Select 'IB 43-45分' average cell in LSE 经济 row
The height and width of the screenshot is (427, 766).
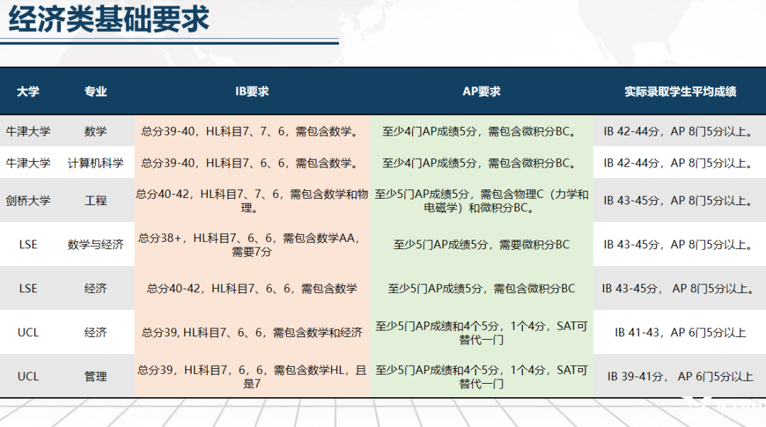680,288
